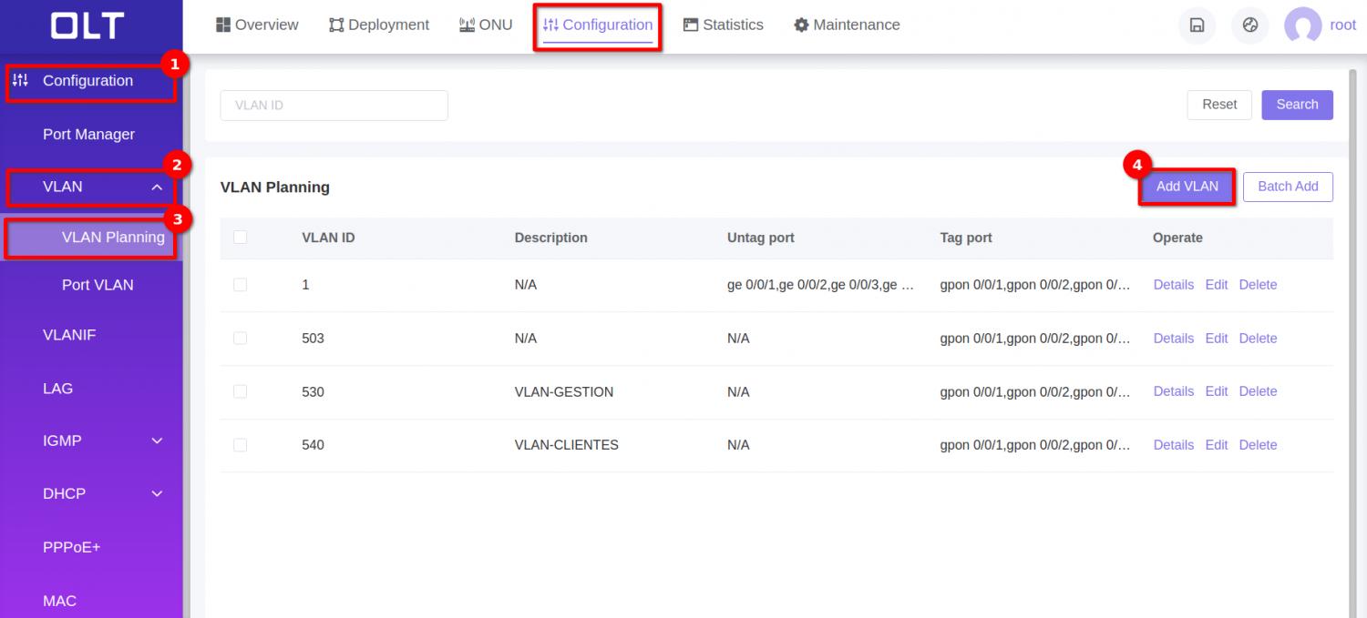Open Edit for VLAN 530
Viewport: 1367px width, 618px height.
(x=1217, y=391)
